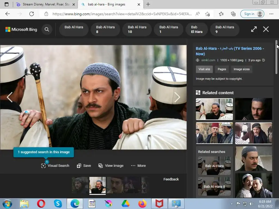The width and height of the screenshot is (279, 209).
Task: Open the Read aloud icon in address bar
Action: (198, 14)
